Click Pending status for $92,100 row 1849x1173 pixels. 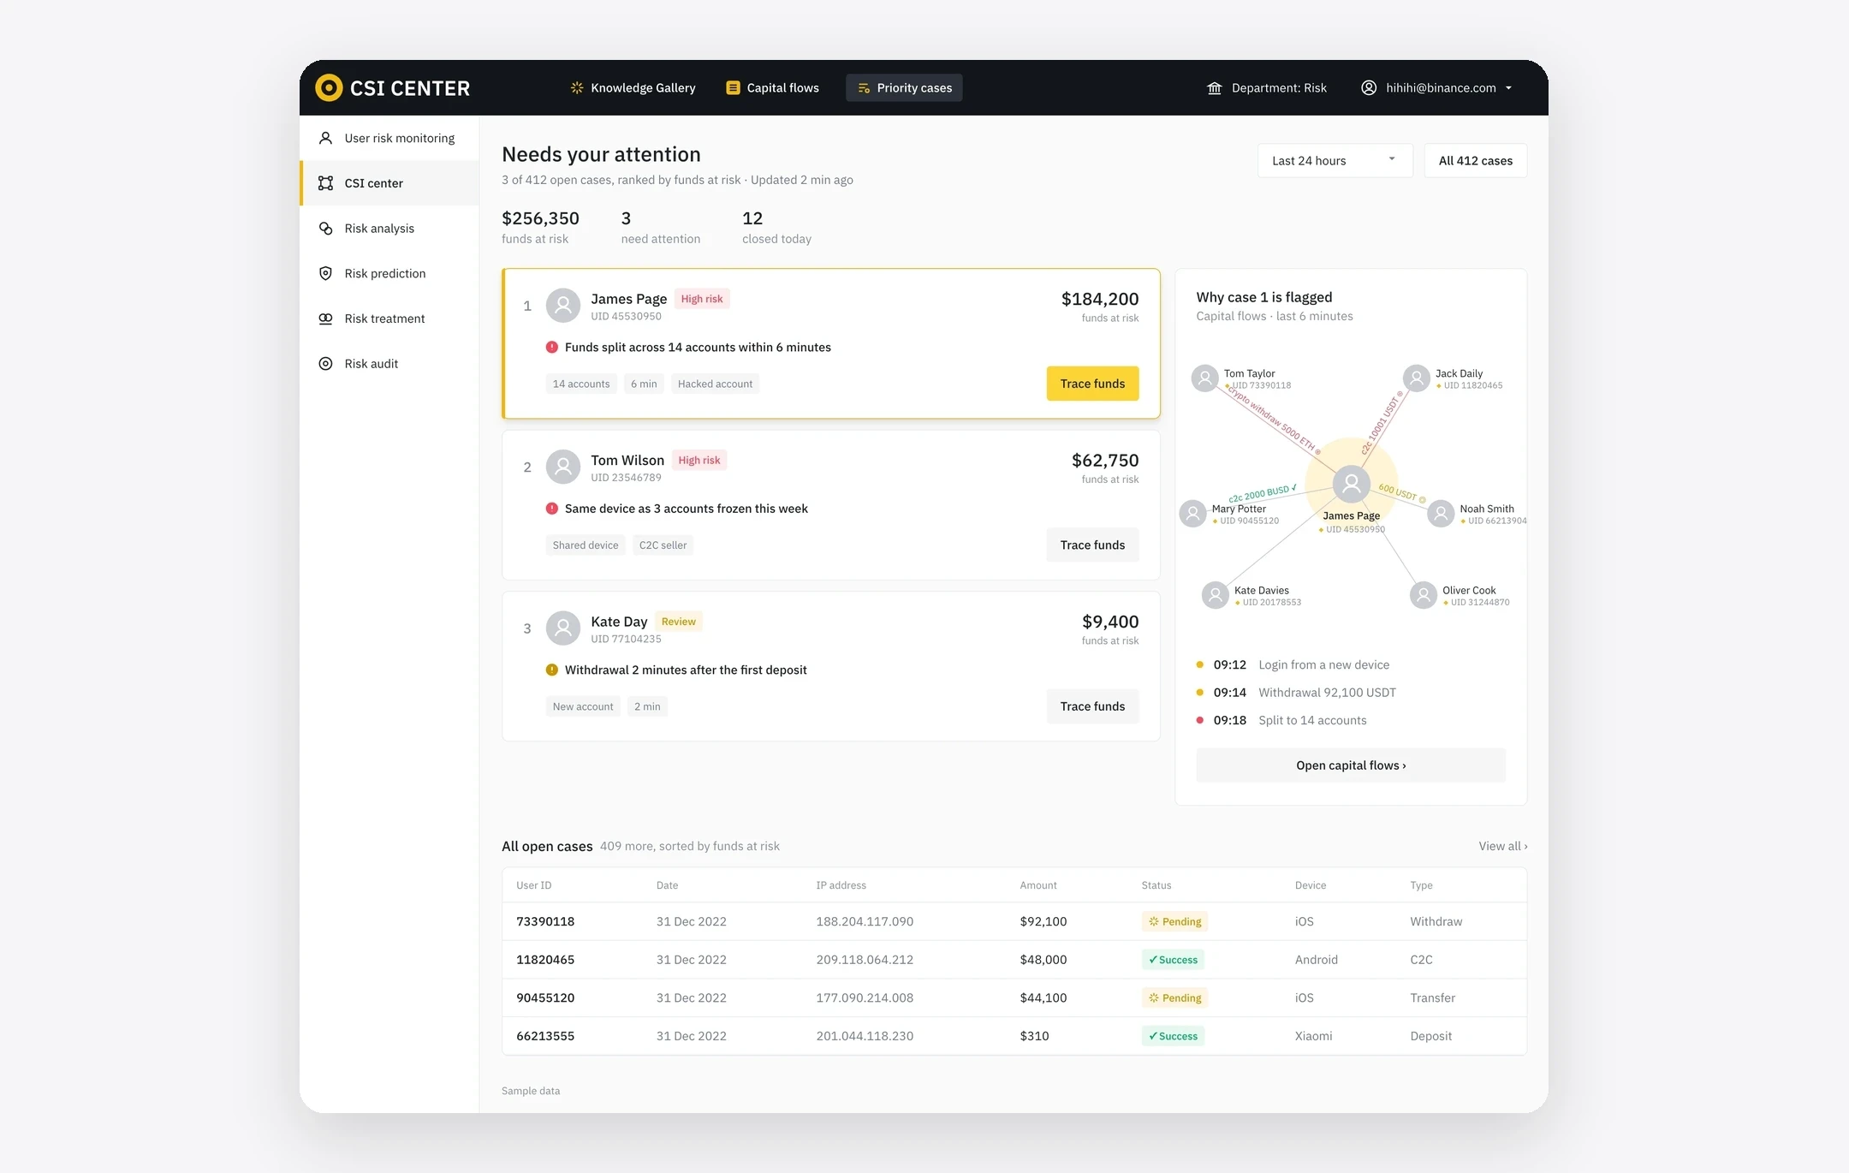coord(1174,921)
